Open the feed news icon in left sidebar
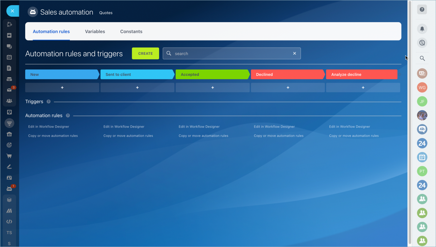This screenshot has height=247, width=436. [x=10, y=35]
